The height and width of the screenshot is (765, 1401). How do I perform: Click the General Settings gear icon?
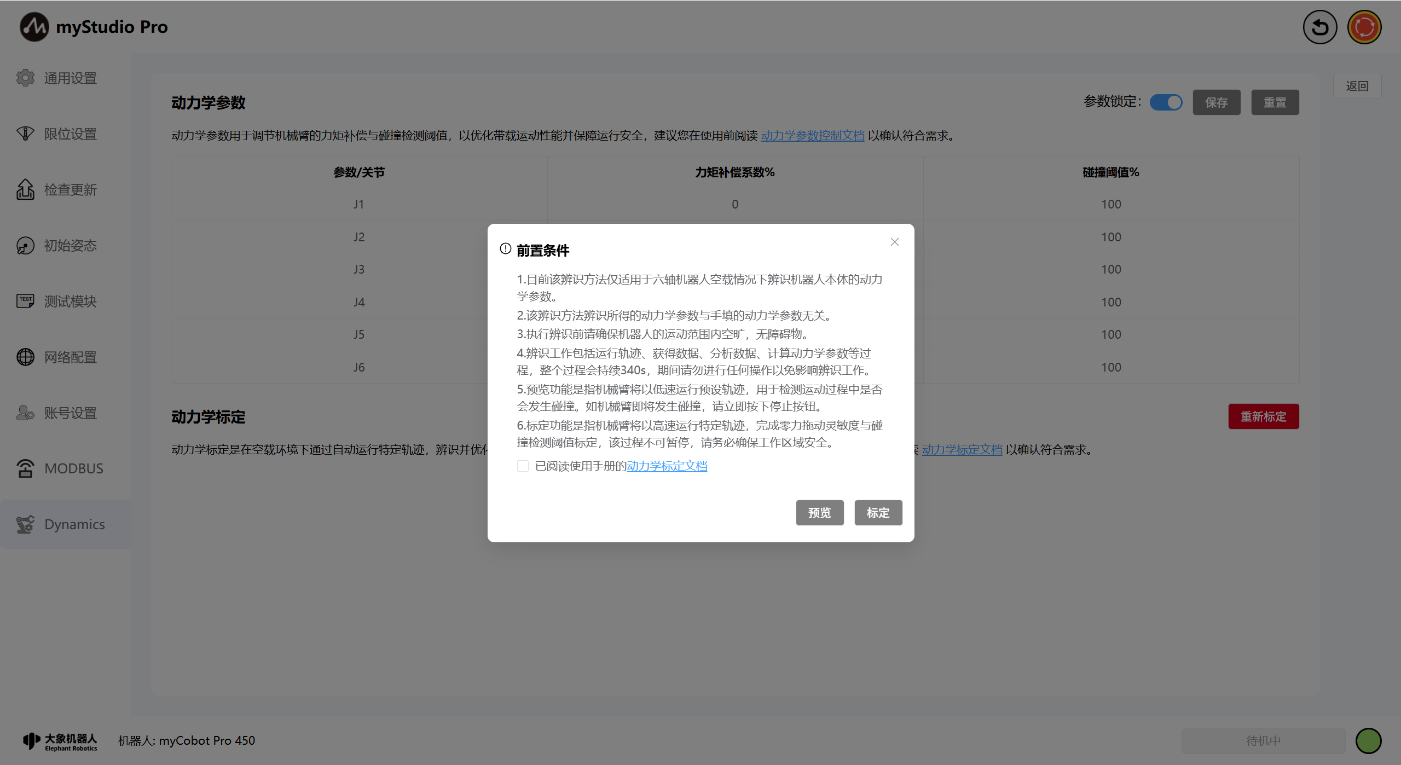[x=25, y=78]
